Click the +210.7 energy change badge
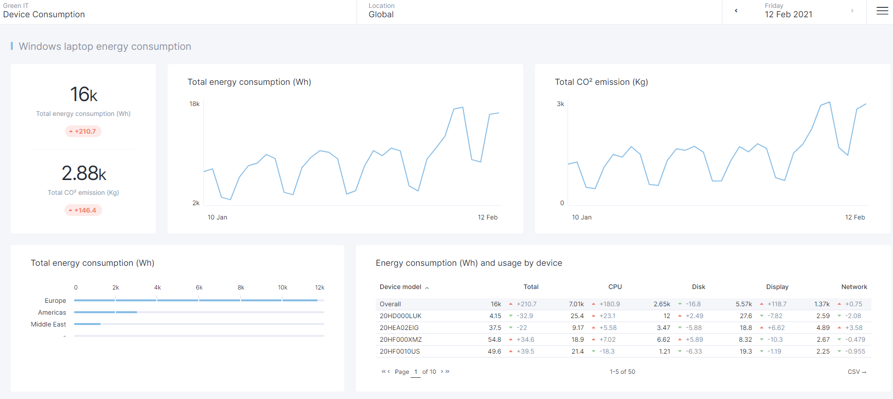893x399 pixels. [x=83, y=131]
